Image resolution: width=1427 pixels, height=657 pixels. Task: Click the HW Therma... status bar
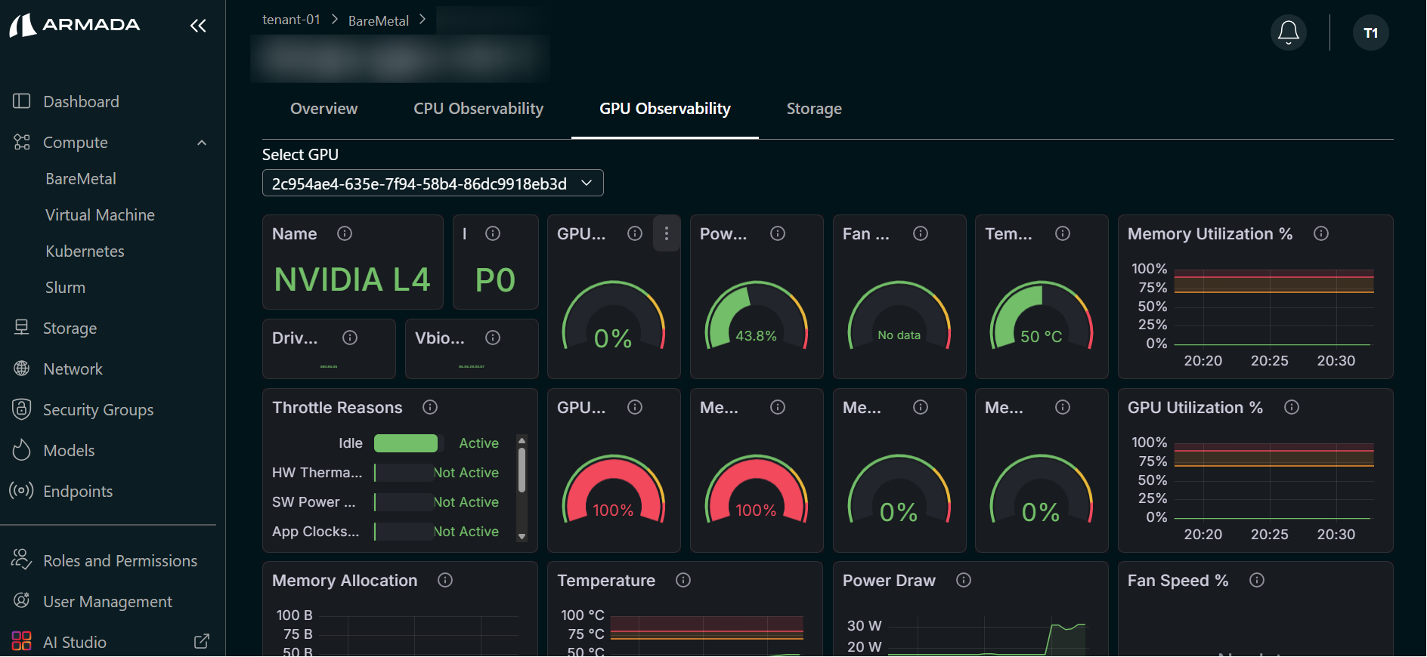click(x=404, y=473)
